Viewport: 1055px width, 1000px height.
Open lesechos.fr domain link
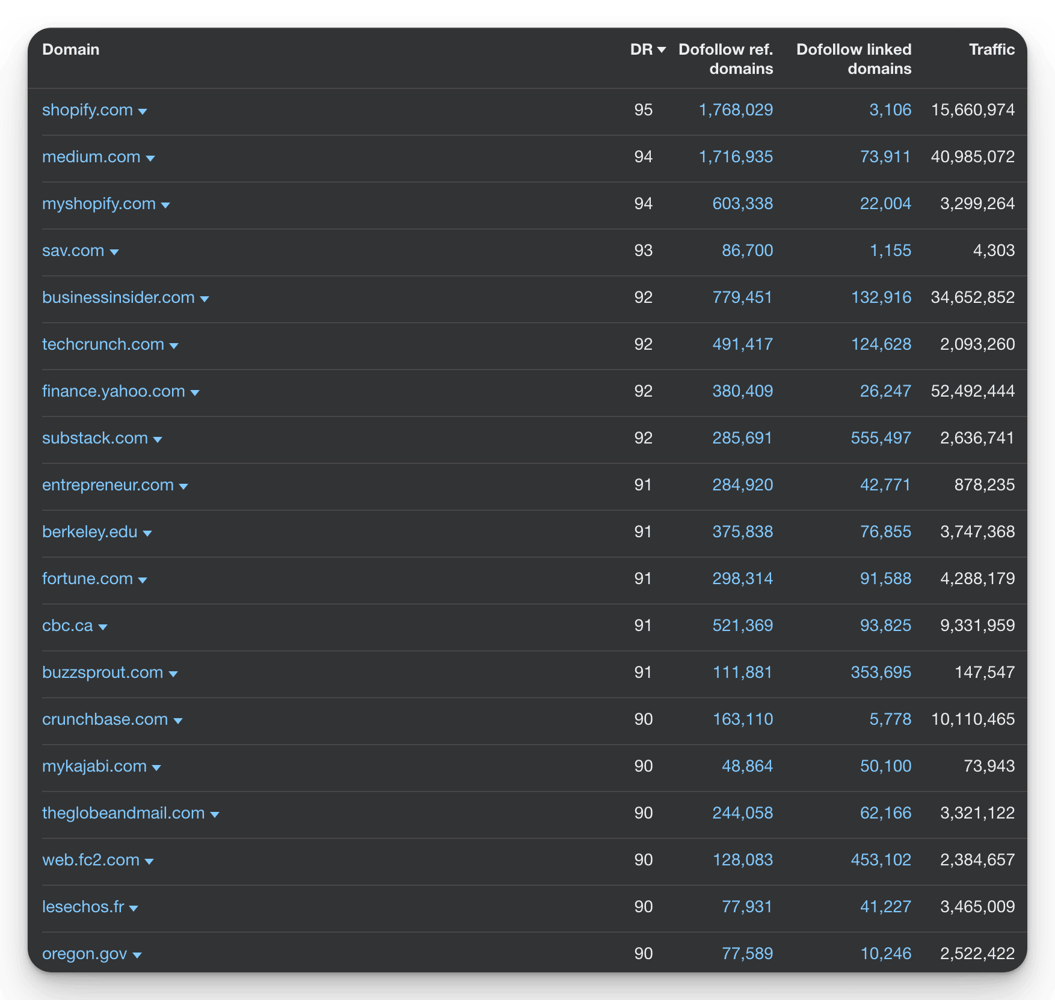pos(83,907)
